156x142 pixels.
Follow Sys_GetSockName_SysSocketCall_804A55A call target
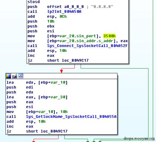point(71,117)
